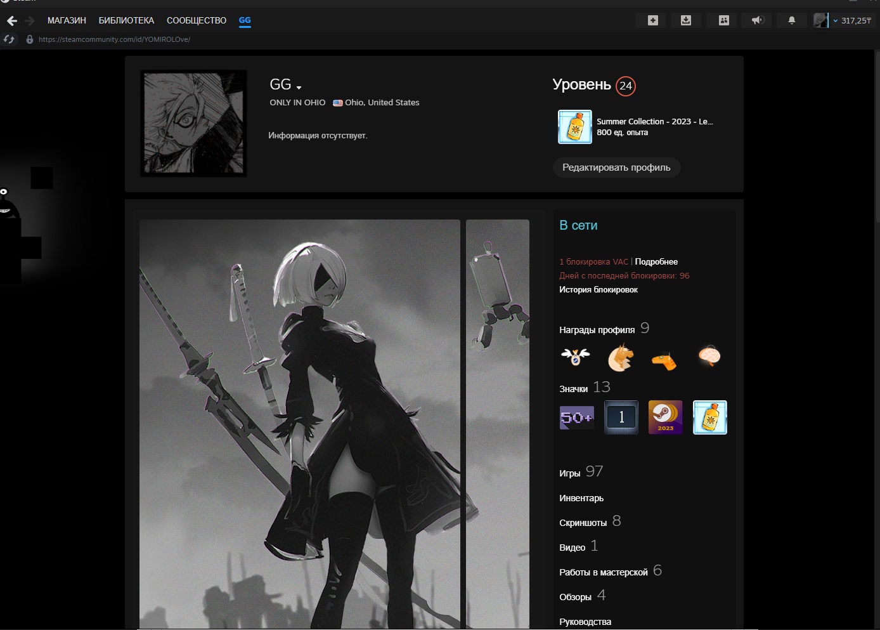Open the Инвентарь link
The height and width of the screenshot is (630, 880).
tap(581, 498)
